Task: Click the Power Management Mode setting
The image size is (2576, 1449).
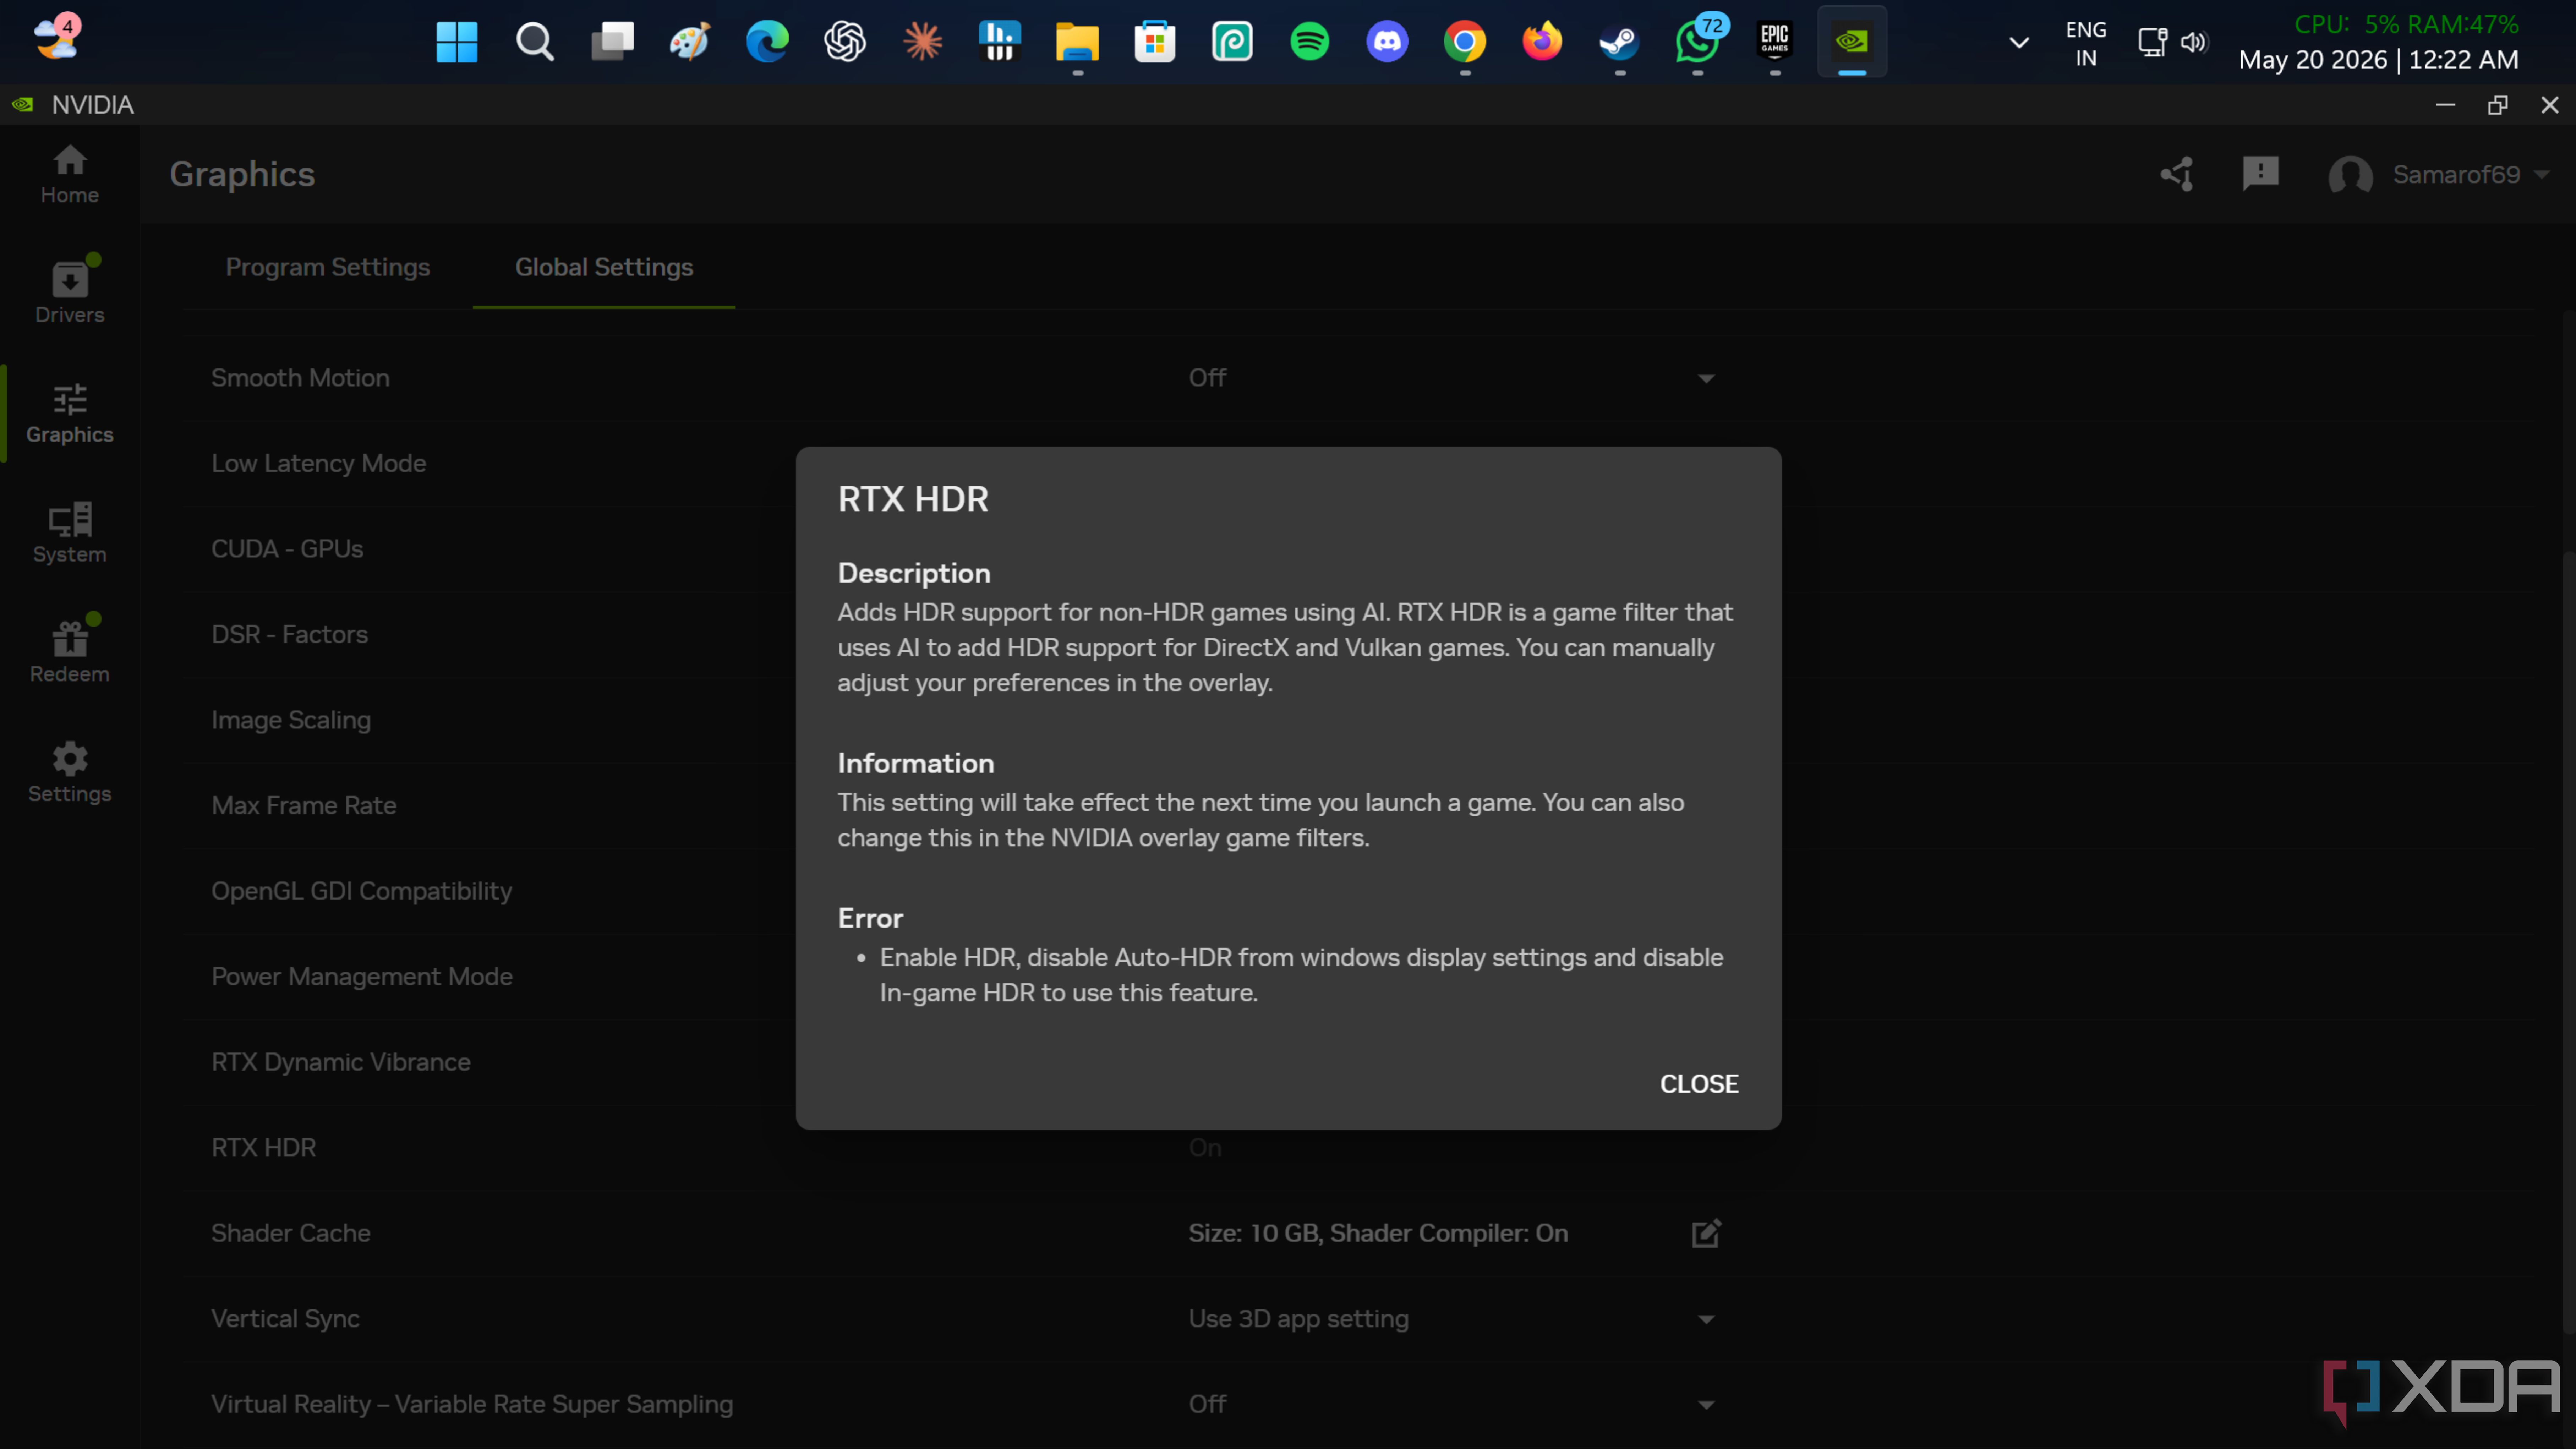Action: pos(362,976)
